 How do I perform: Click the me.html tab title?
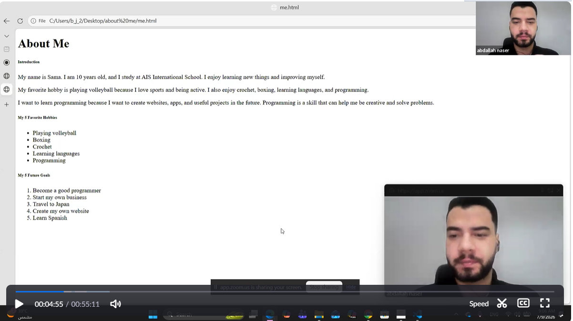(289, 8)
